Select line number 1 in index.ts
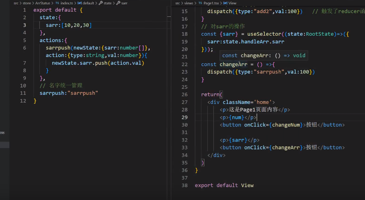Screen dimensions: 365x200 (24, 10)
